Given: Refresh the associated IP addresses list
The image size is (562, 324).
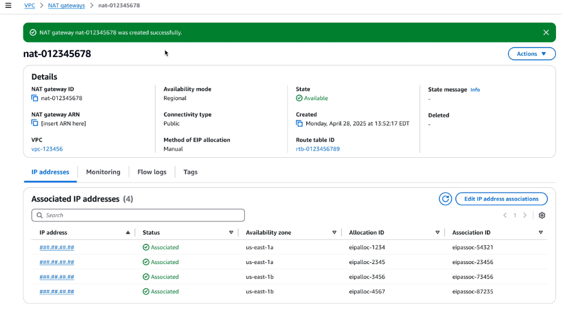Looking at the screenshot, I should [445, 199].
